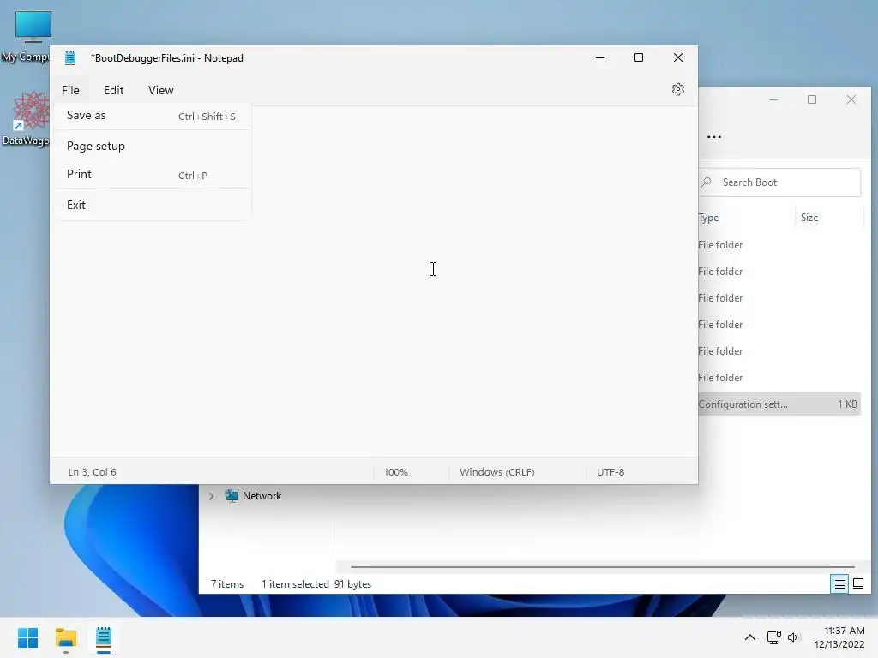Show hidden system tray icons
The width and height of the screenshot is (878, 658).
tap(749, 637)
